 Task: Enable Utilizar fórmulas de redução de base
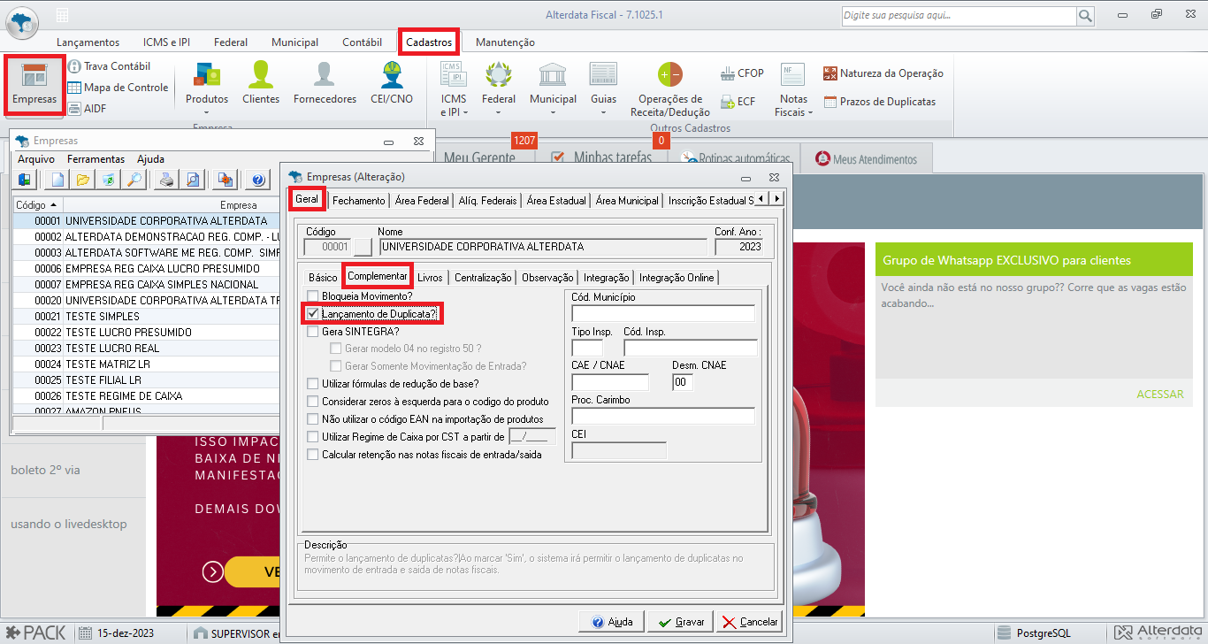[x=312, y=384]
